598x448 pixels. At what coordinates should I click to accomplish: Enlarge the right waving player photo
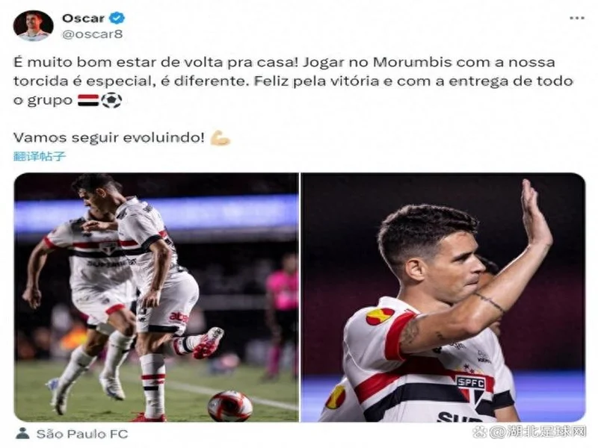pos(443,297)
